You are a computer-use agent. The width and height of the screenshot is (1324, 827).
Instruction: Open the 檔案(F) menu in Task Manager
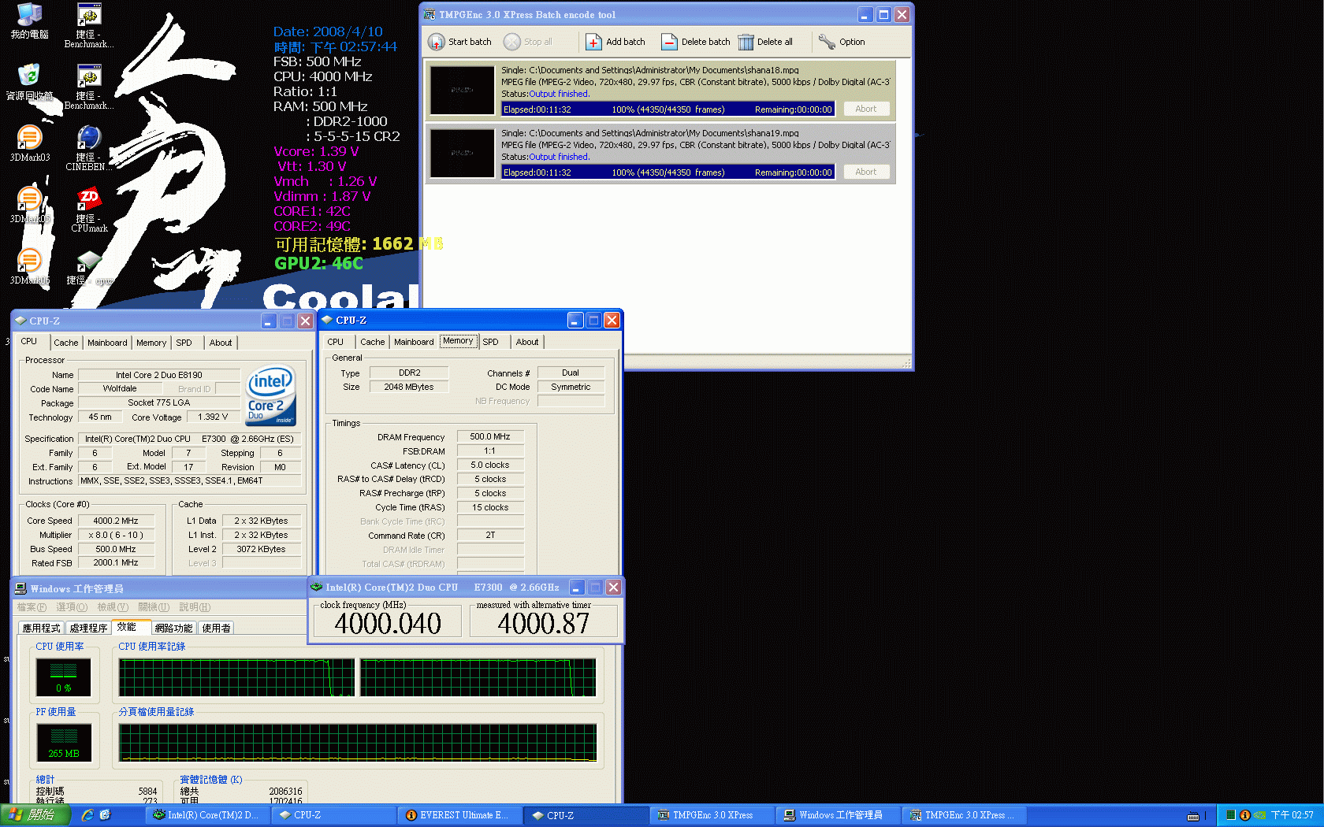click(32, 607)
